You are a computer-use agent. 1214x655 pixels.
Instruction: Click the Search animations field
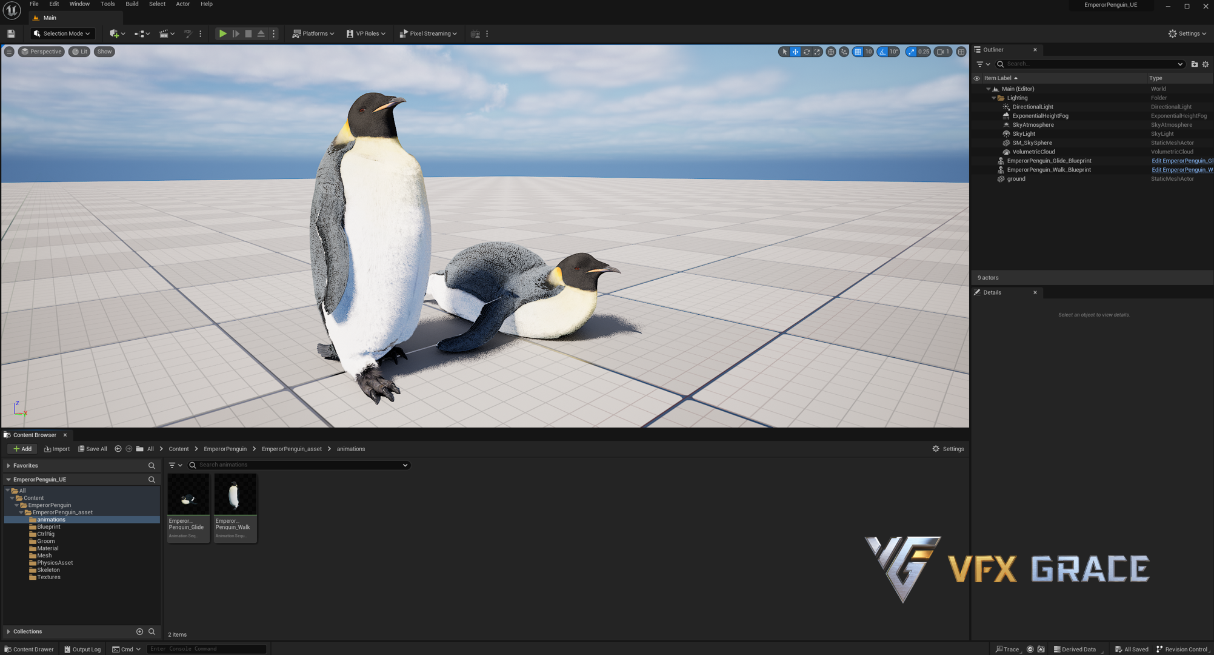tap(299, 465)
